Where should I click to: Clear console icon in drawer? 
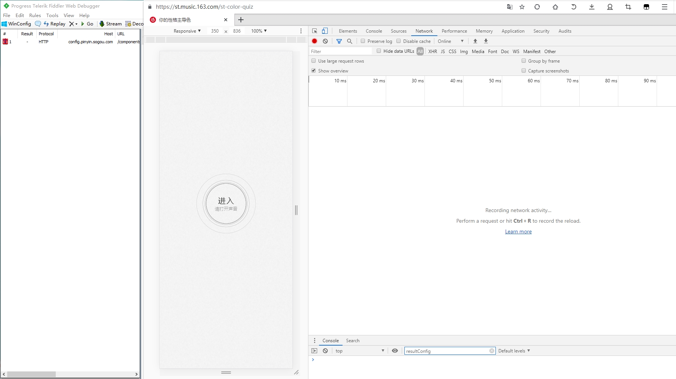coord(325,351)
